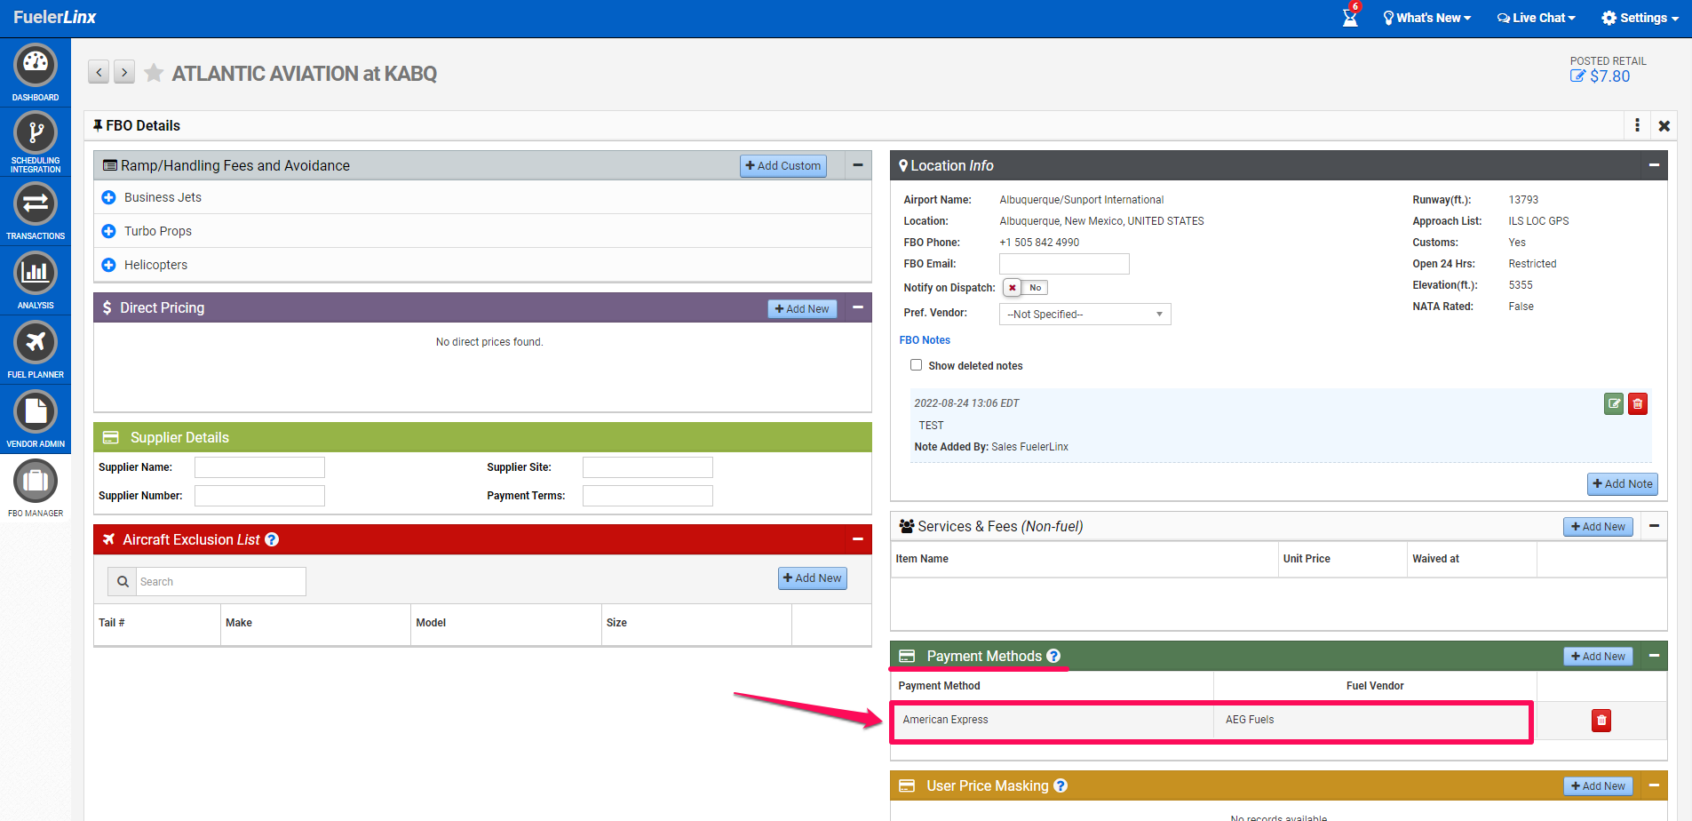Expand the Business Jets fee row
Screen dimensions: 1692x821
point(108,197)
